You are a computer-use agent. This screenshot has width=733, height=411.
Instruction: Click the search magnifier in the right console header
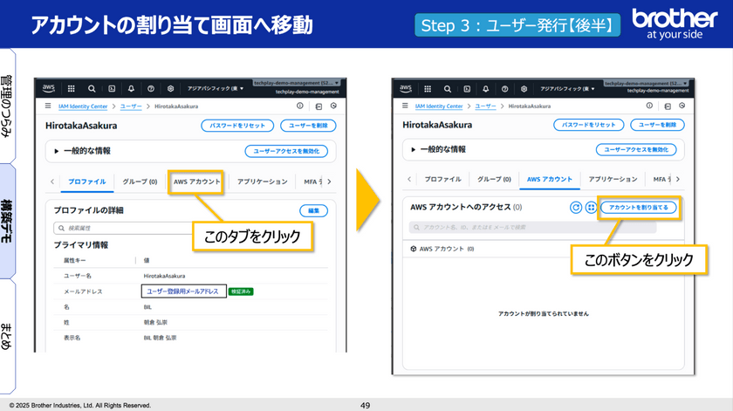[x=445, y=88]
